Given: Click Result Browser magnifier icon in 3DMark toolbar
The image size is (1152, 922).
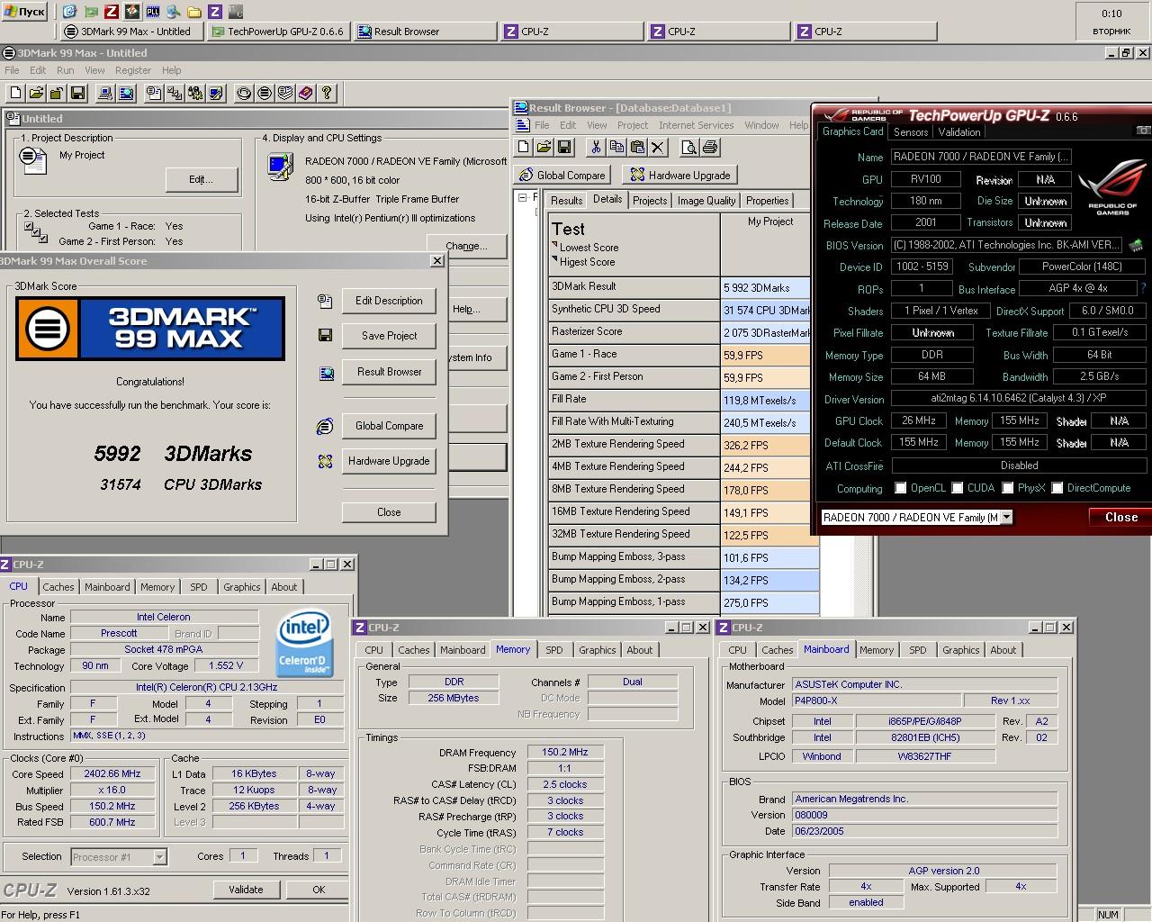Looking at the screenshot, I should coord(126,93).
